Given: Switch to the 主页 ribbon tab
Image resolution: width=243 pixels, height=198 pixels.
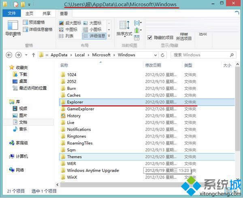Looking at the screenshot, I should 29,13.
